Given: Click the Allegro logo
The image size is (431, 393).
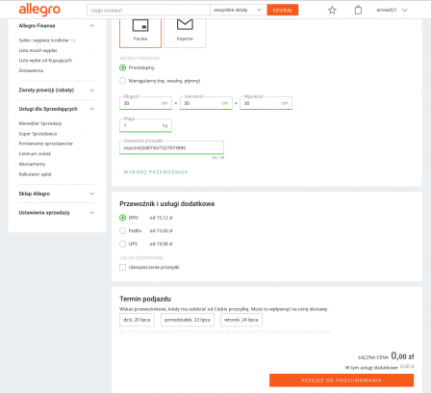Looking at the screenshot, I should coord(39,10).
